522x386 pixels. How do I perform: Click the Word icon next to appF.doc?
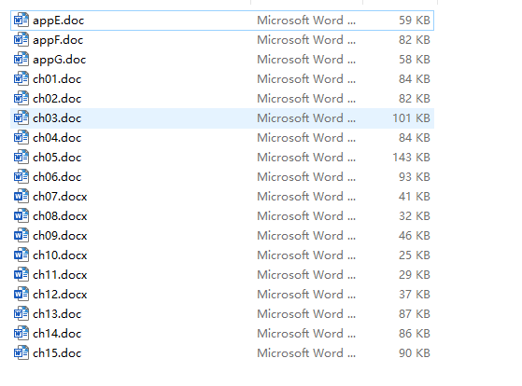click(21, 40)
